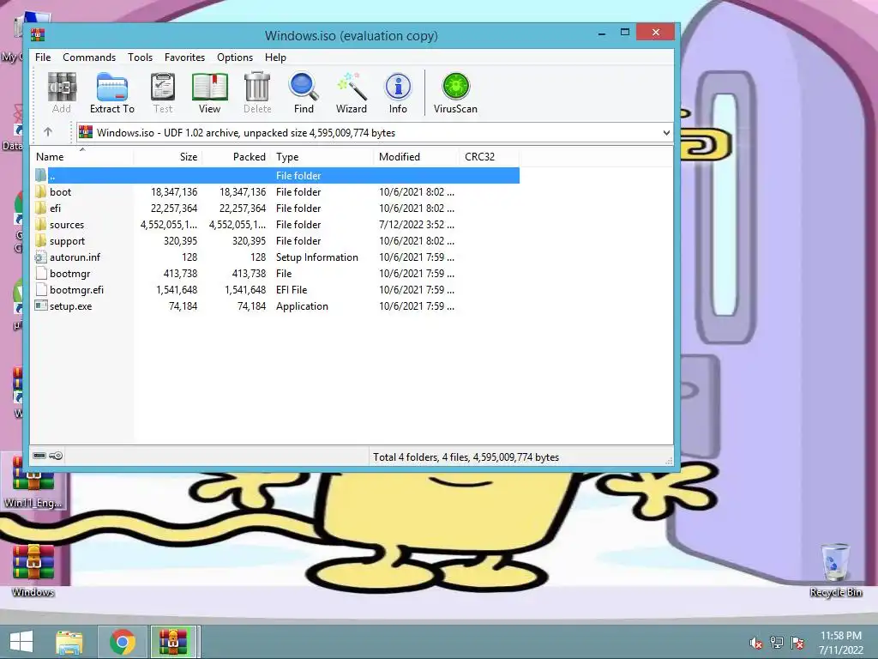Open the Commands menu
This screenshot has height=659, width=878.
[89, 57]
